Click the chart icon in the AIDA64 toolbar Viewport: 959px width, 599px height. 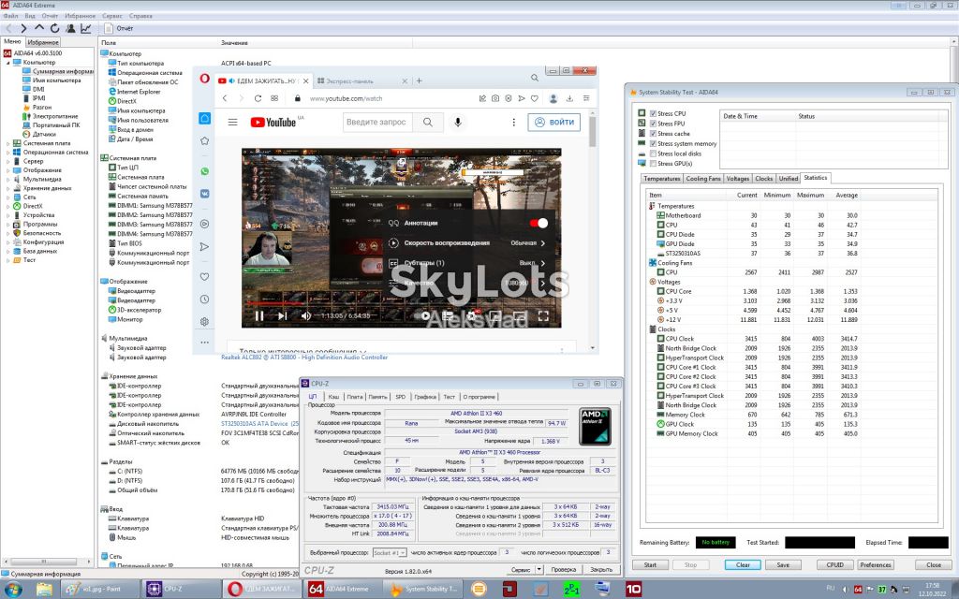pos(85,28)
